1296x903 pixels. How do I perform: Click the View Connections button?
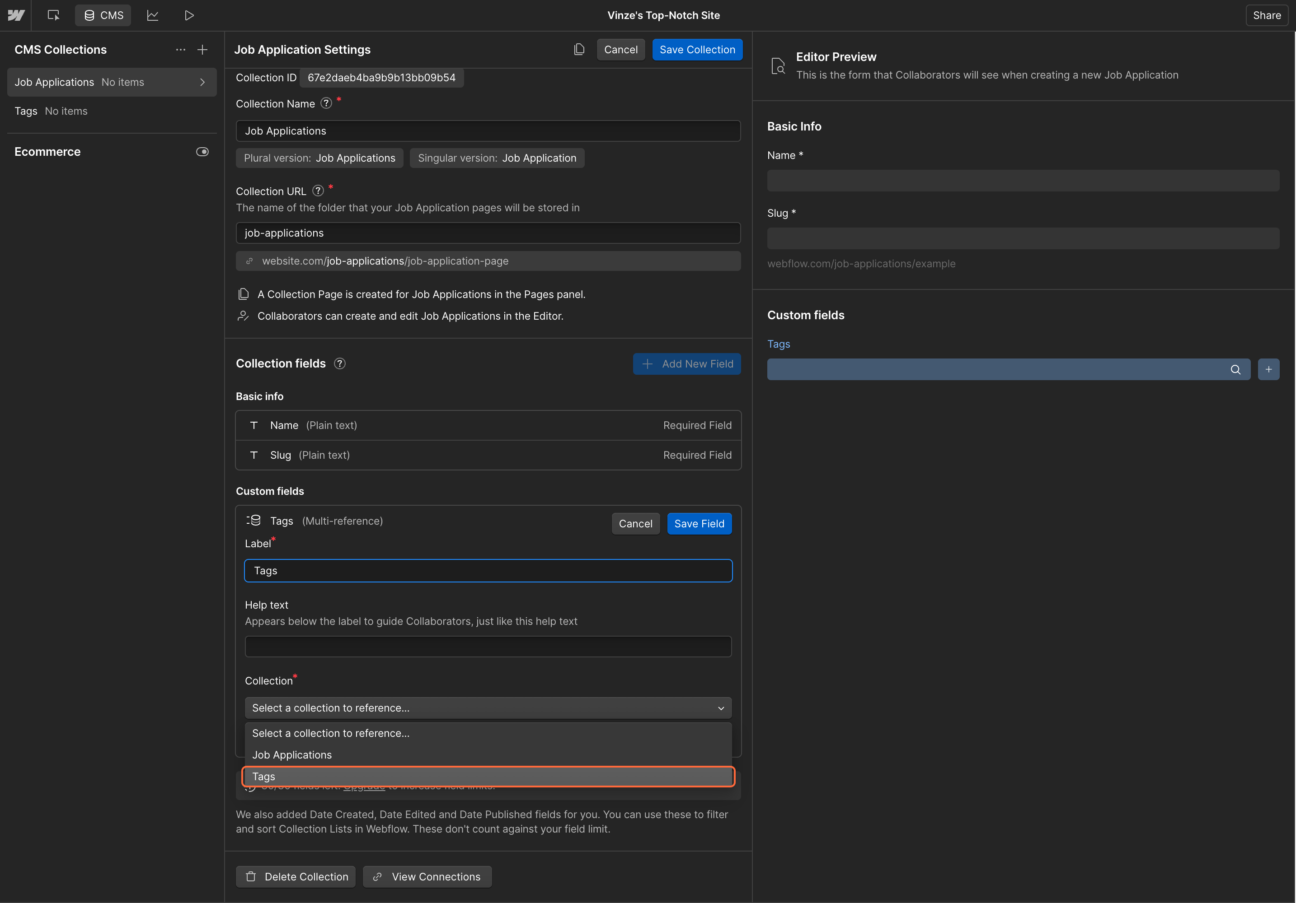click(427, 876)
